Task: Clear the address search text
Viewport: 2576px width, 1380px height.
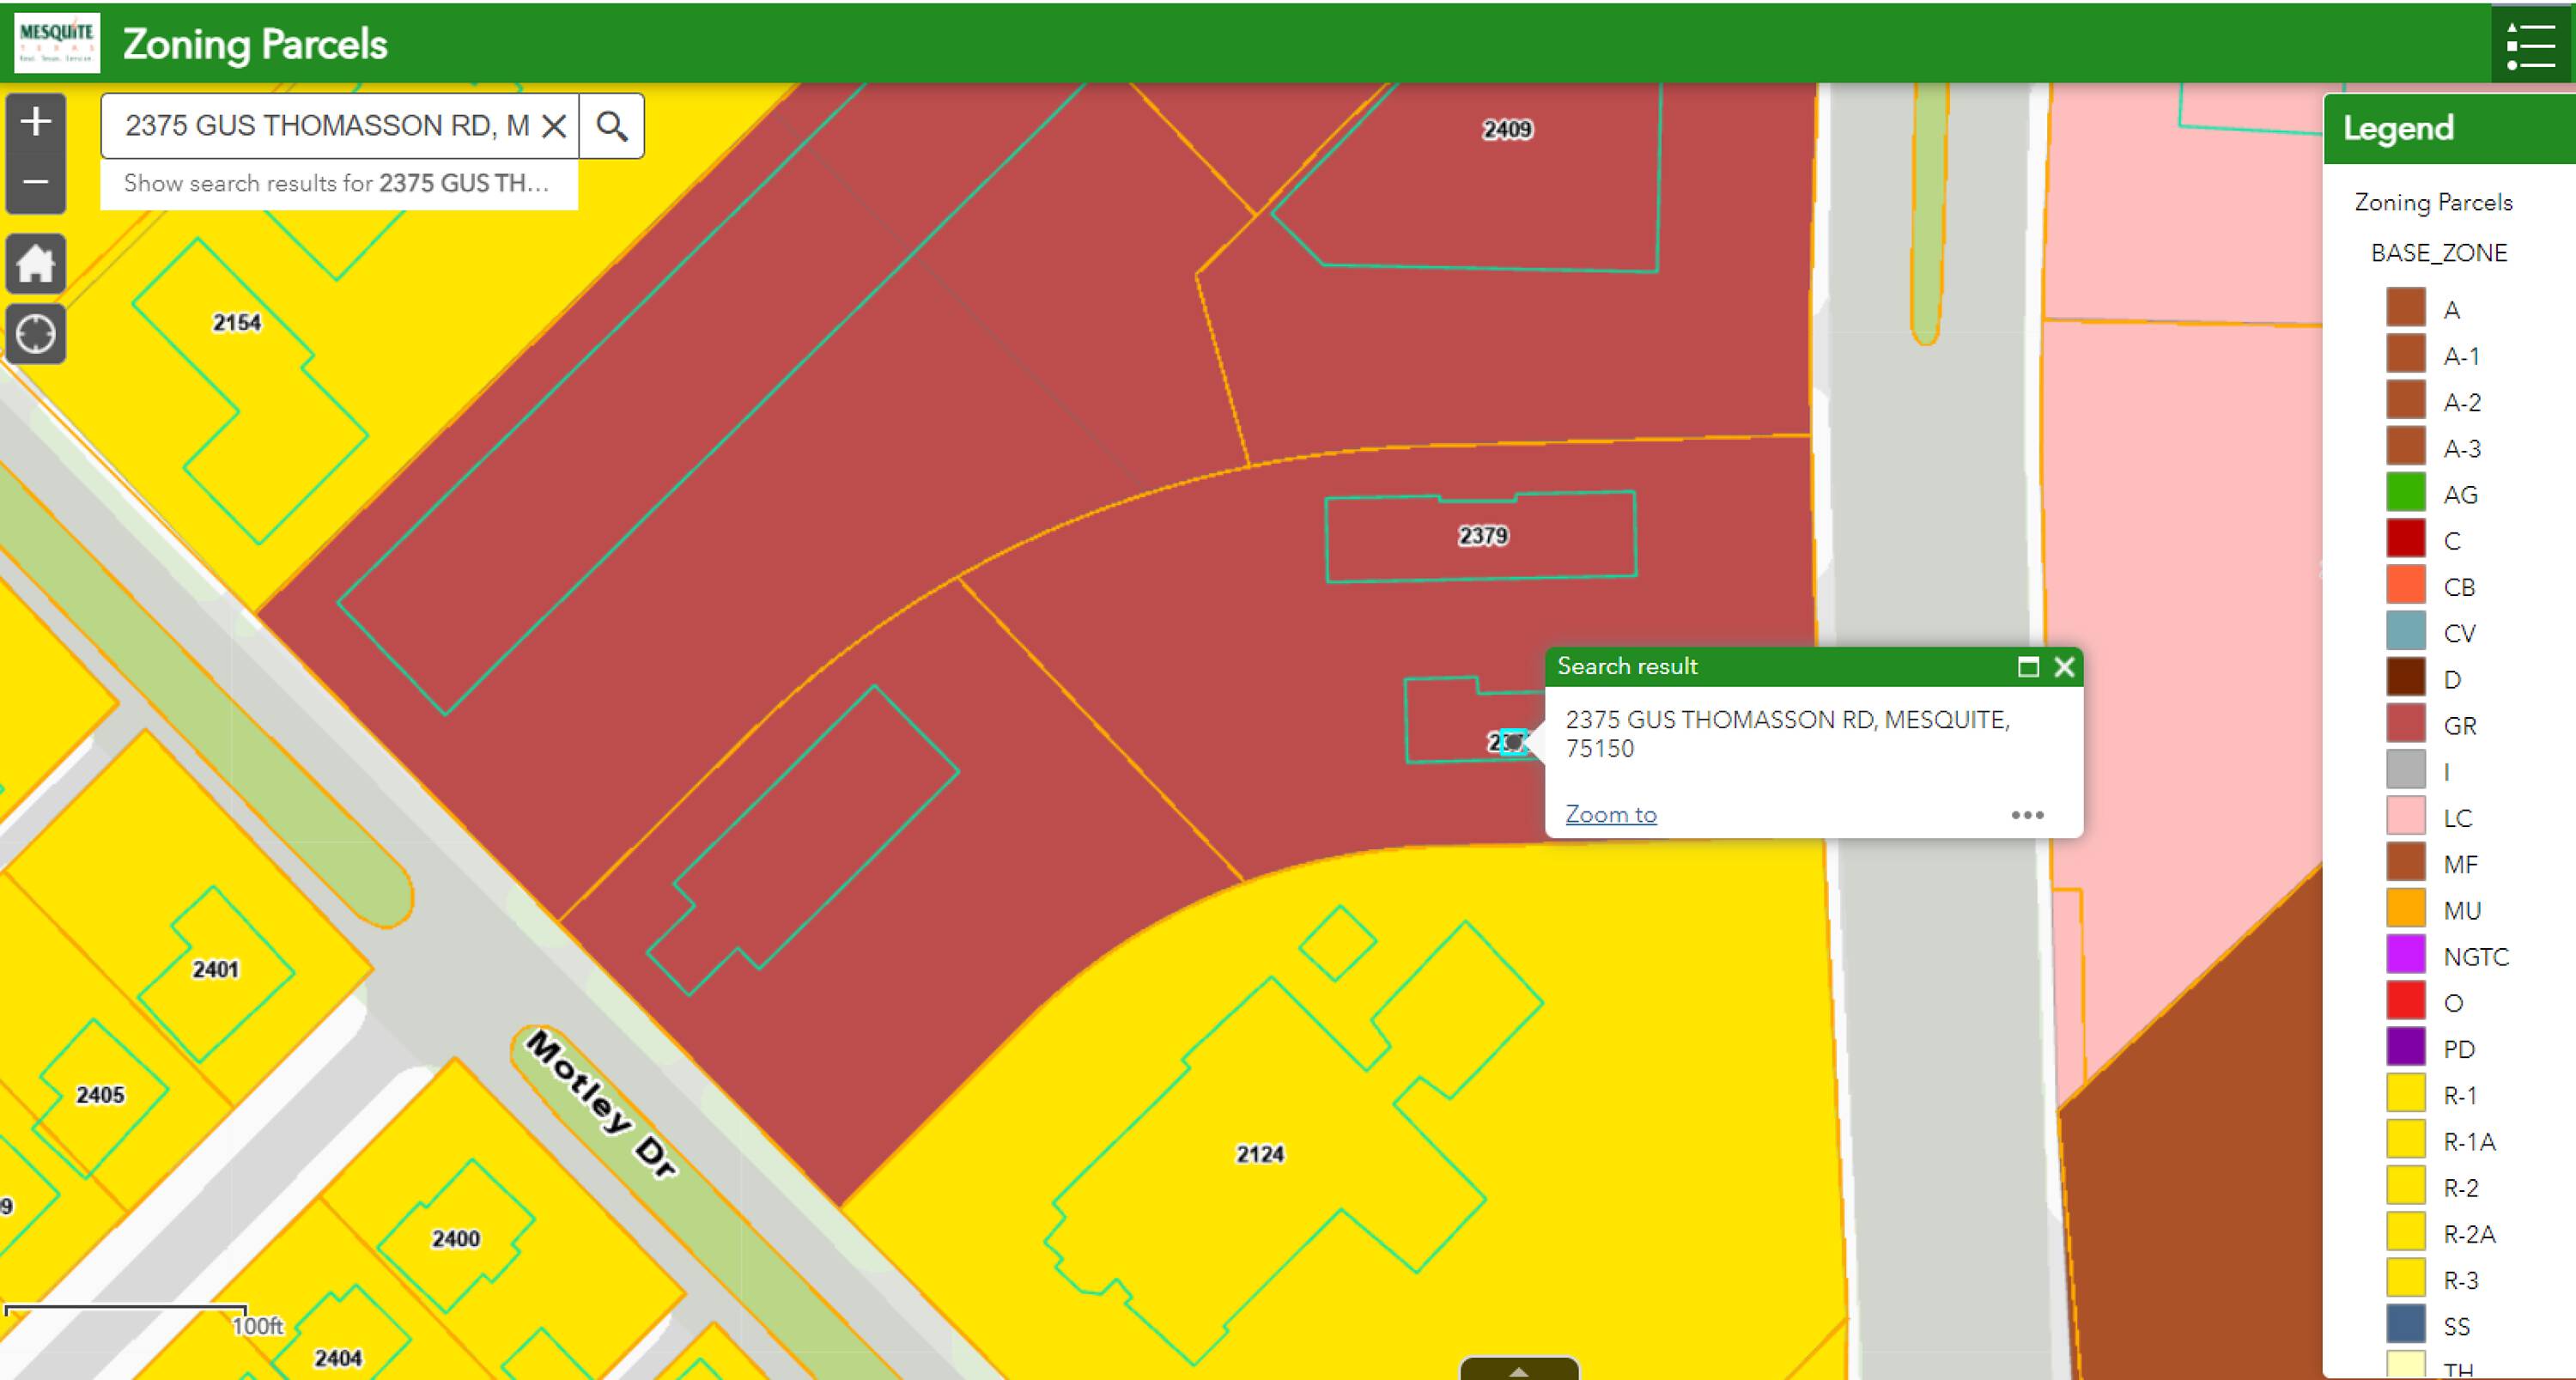Action: (554, 126)
